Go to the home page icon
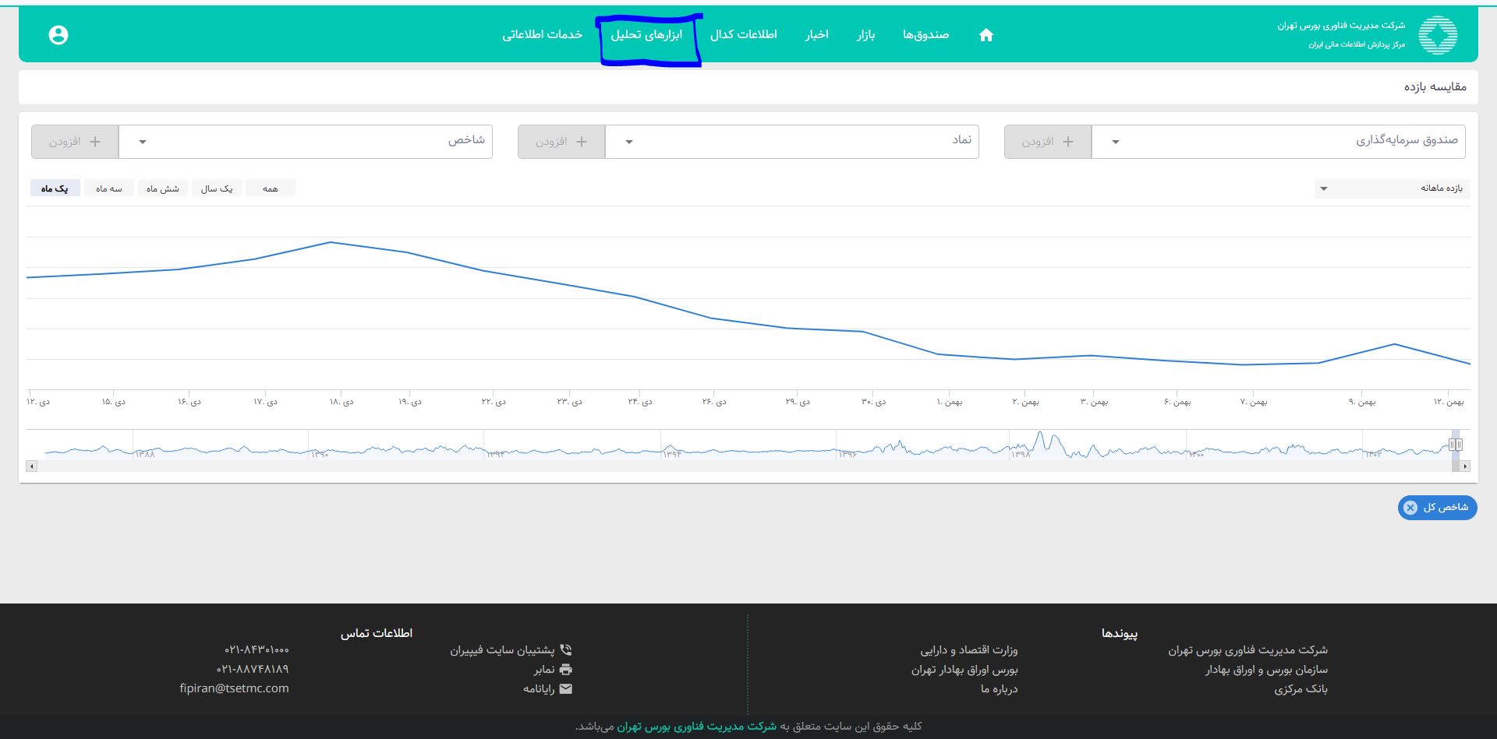 coord(986,35)
